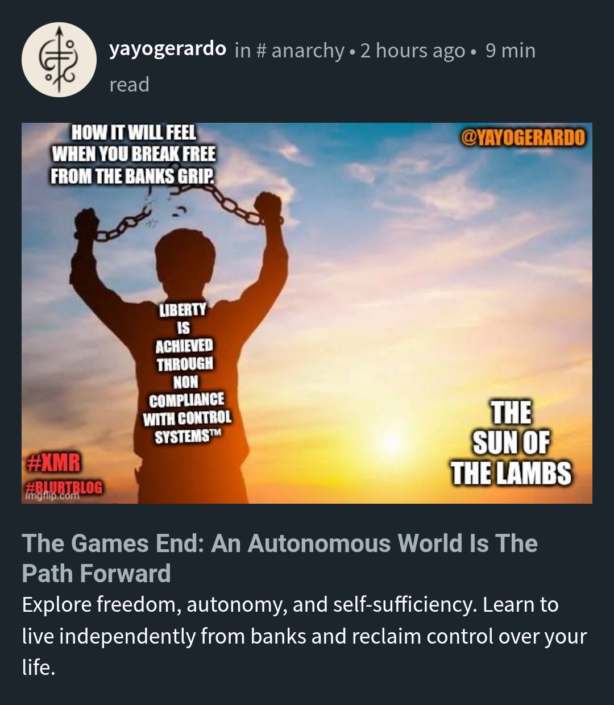Click the word read under the username

click(129, 85)
